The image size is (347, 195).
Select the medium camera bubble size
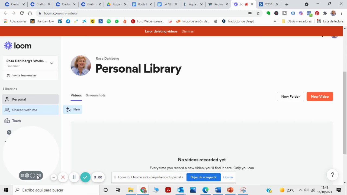pyautogui.click(x=27, y=175)
